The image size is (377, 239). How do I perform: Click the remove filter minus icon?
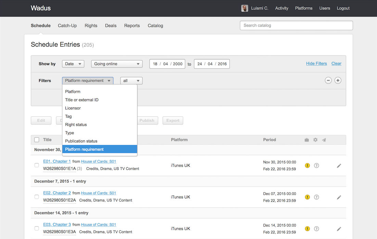(x=328, y=81)
